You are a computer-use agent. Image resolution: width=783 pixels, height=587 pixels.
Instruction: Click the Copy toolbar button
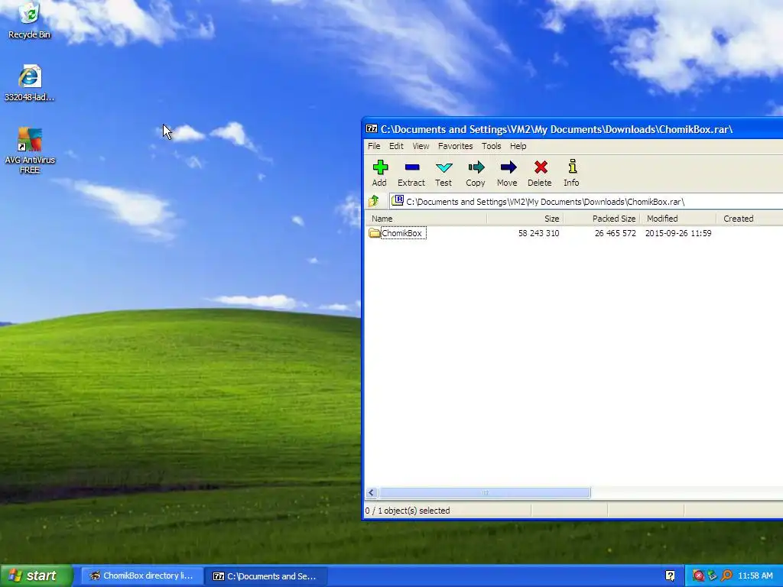(x=476, y=174)
